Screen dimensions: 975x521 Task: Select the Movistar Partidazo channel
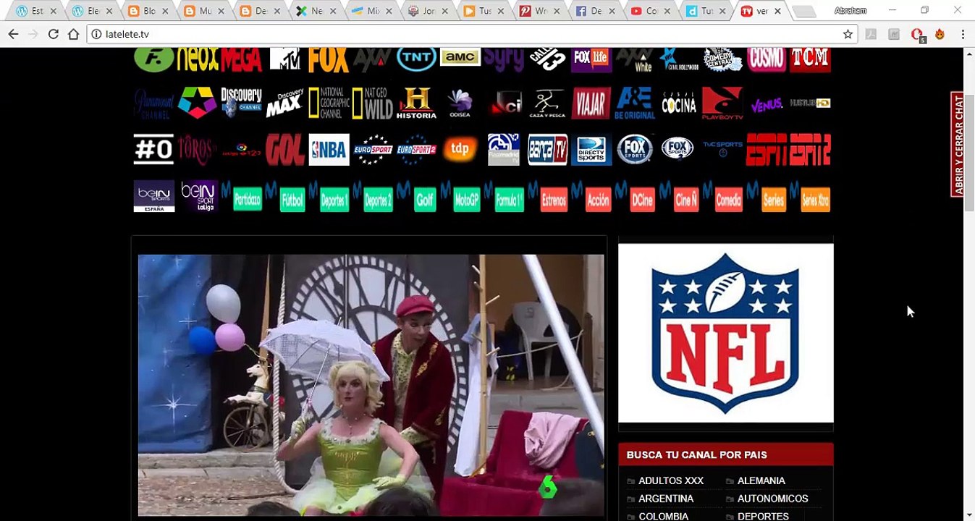point(241,196)
